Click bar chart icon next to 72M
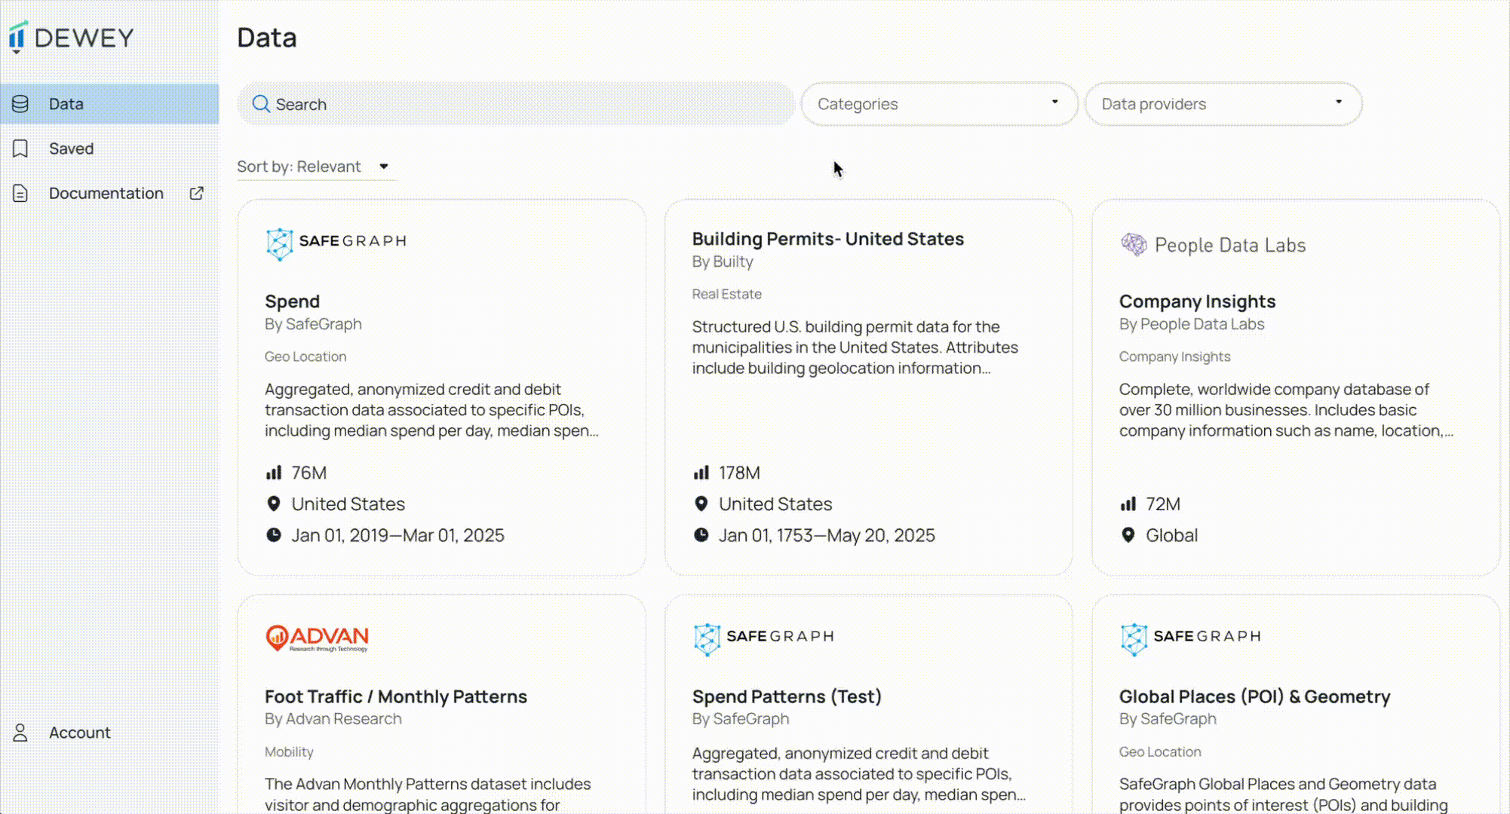The width and height of the screenshot is (1510, 814). tap(1128, 504)
